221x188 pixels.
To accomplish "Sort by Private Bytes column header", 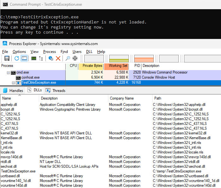I will (x=91, y=66).
